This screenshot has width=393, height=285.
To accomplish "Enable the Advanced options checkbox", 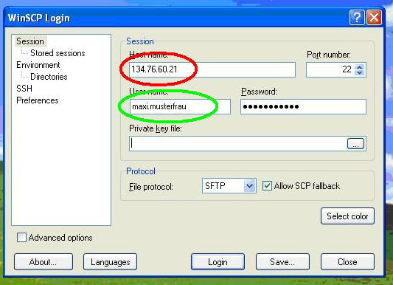I will 21,237.
